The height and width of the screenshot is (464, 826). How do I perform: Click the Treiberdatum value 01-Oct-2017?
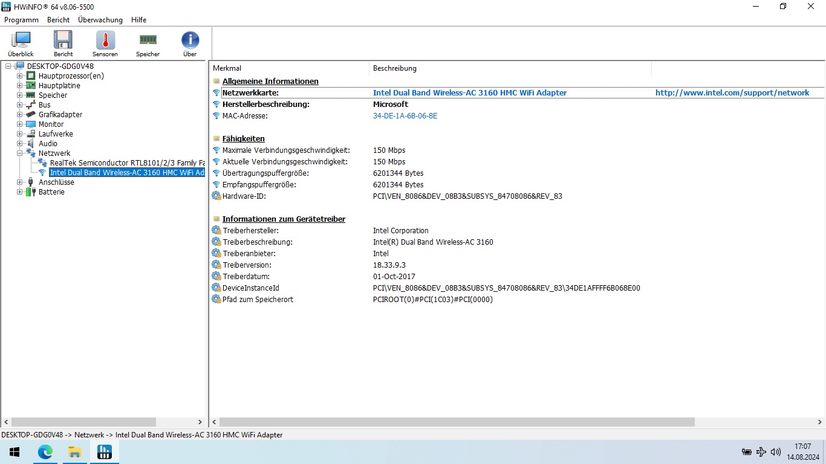tap(394, 277)
